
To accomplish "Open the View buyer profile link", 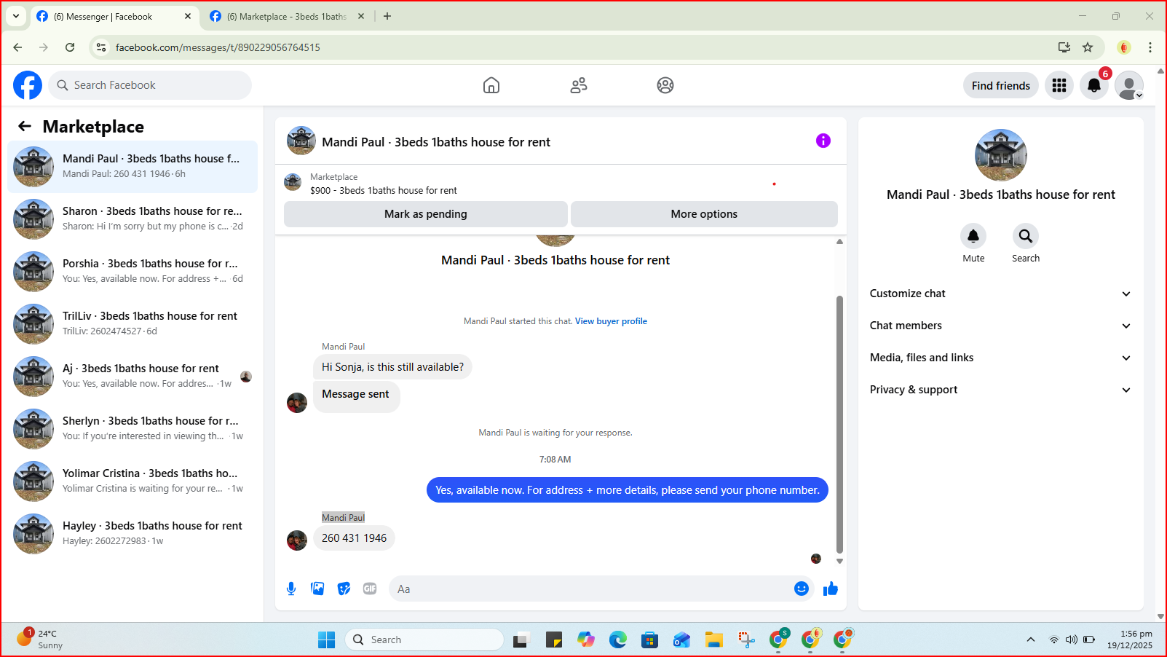I will pos(611,321).
